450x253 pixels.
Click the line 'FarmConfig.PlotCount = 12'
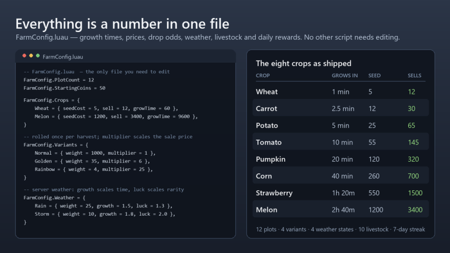coord(59,80)
